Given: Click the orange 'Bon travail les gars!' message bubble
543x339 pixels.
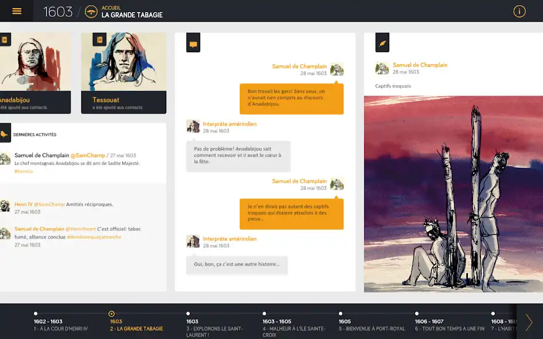Looking at the screenshot, I should [292, 98].
